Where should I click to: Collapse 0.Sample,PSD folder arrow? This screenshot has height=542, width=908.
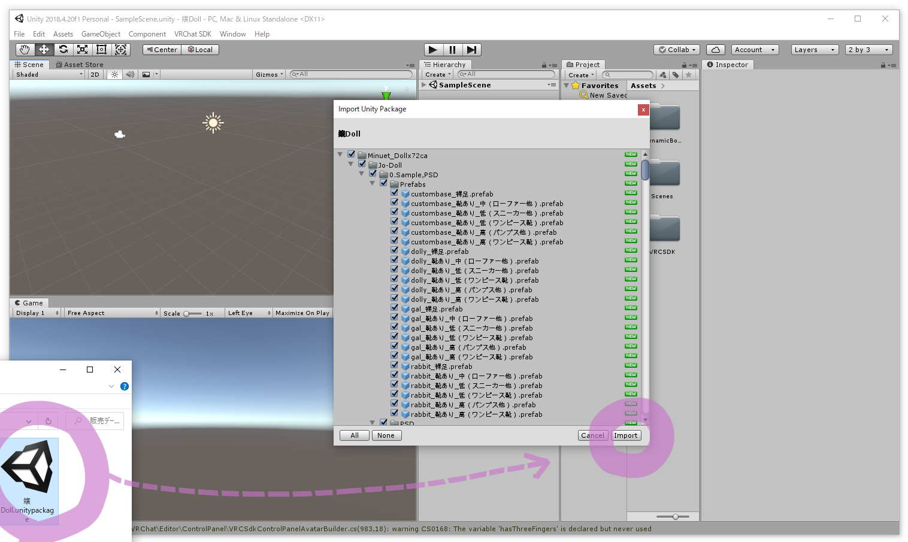pos(362,174)
